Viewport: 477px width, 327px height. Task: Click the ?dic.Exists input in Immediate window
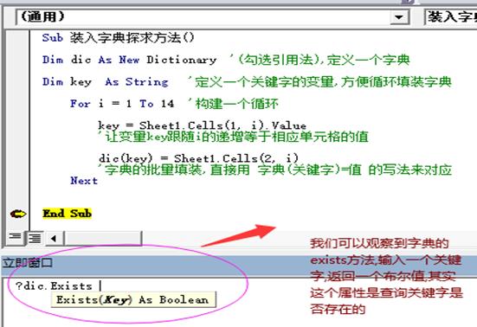(x=55, y=285)
